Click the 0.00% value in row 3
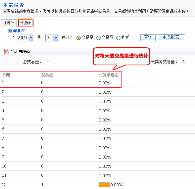Screen dimensions: 195x189 click(105, 102)
